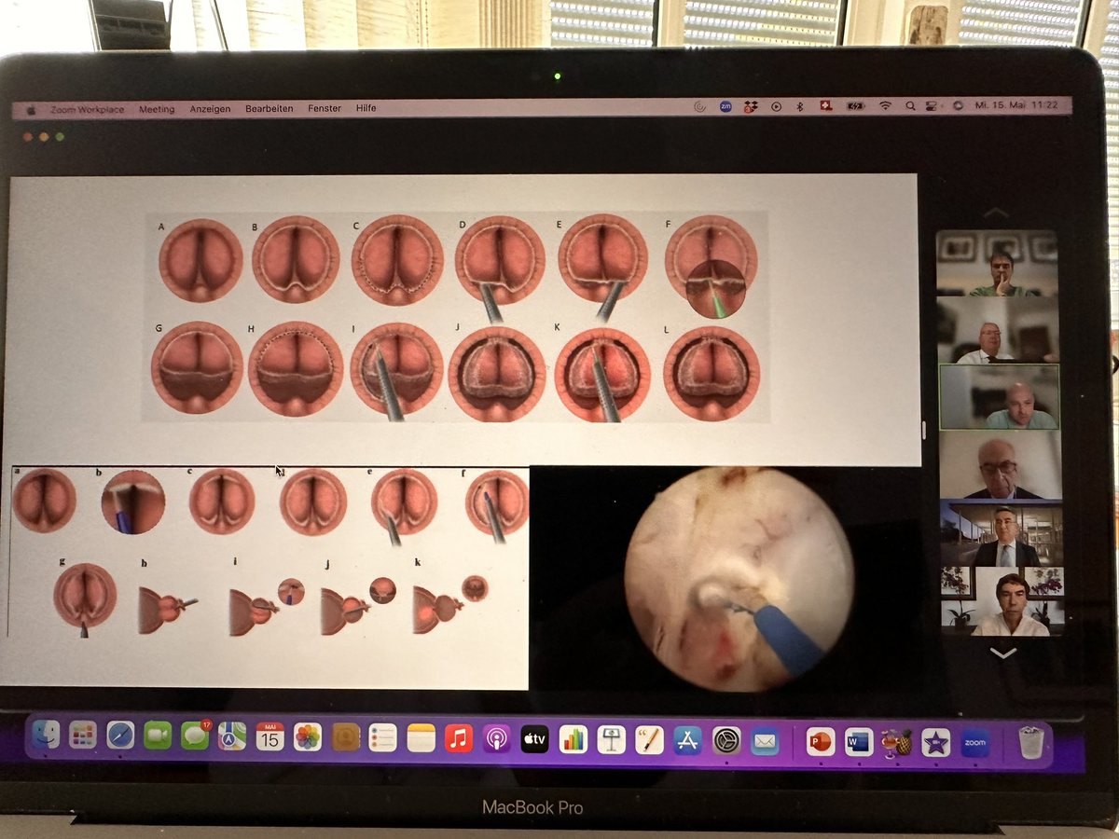Screen dimensions: 1119x839
Task: Open the Apple menu
Action: point(30,109)
